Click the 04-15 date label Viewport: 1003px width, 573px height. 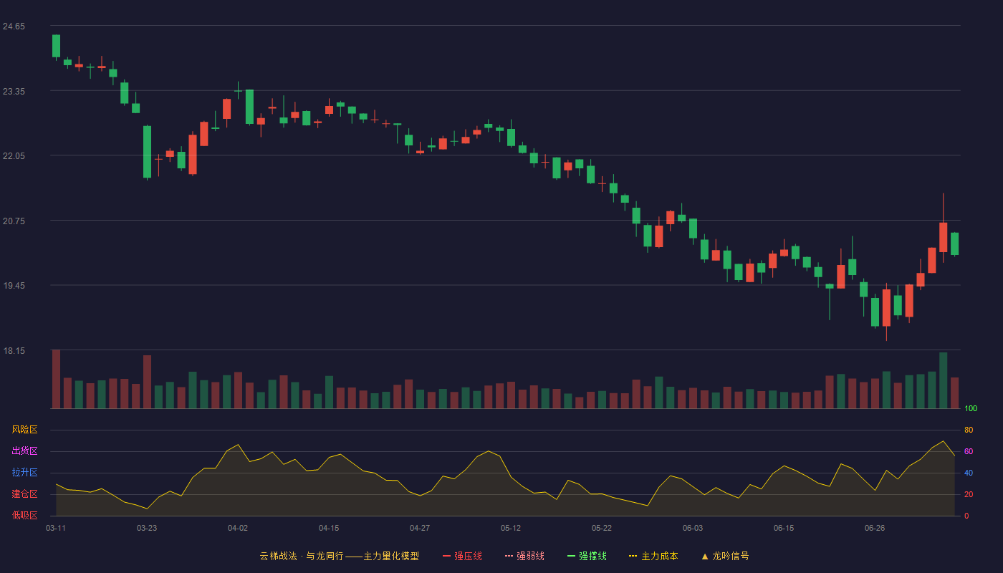pos(329,528)
